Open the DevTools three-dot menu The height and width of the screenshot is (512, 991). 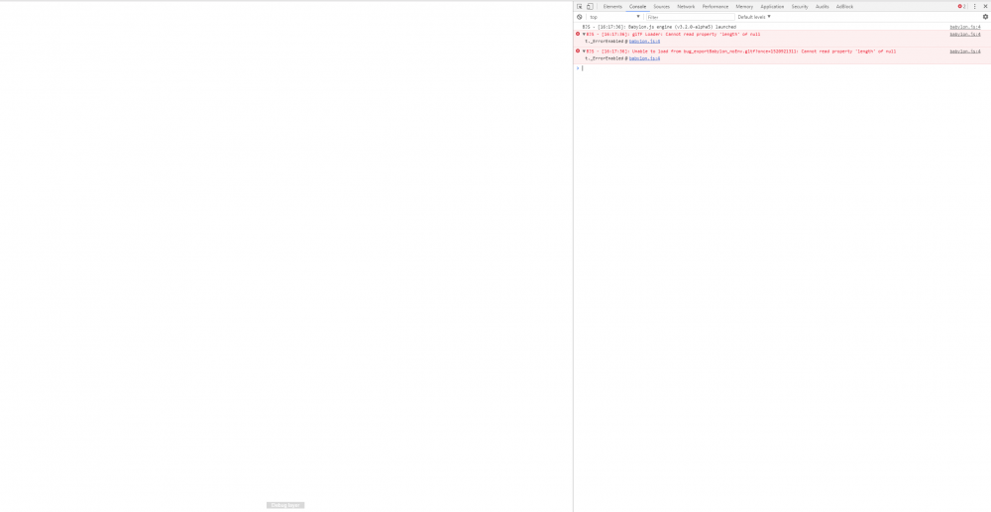click(974, 6)
